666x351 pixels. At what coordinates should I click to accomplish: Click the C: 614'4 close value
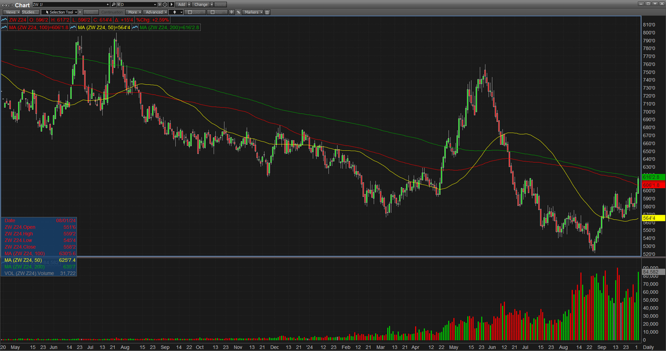(102, 20)
